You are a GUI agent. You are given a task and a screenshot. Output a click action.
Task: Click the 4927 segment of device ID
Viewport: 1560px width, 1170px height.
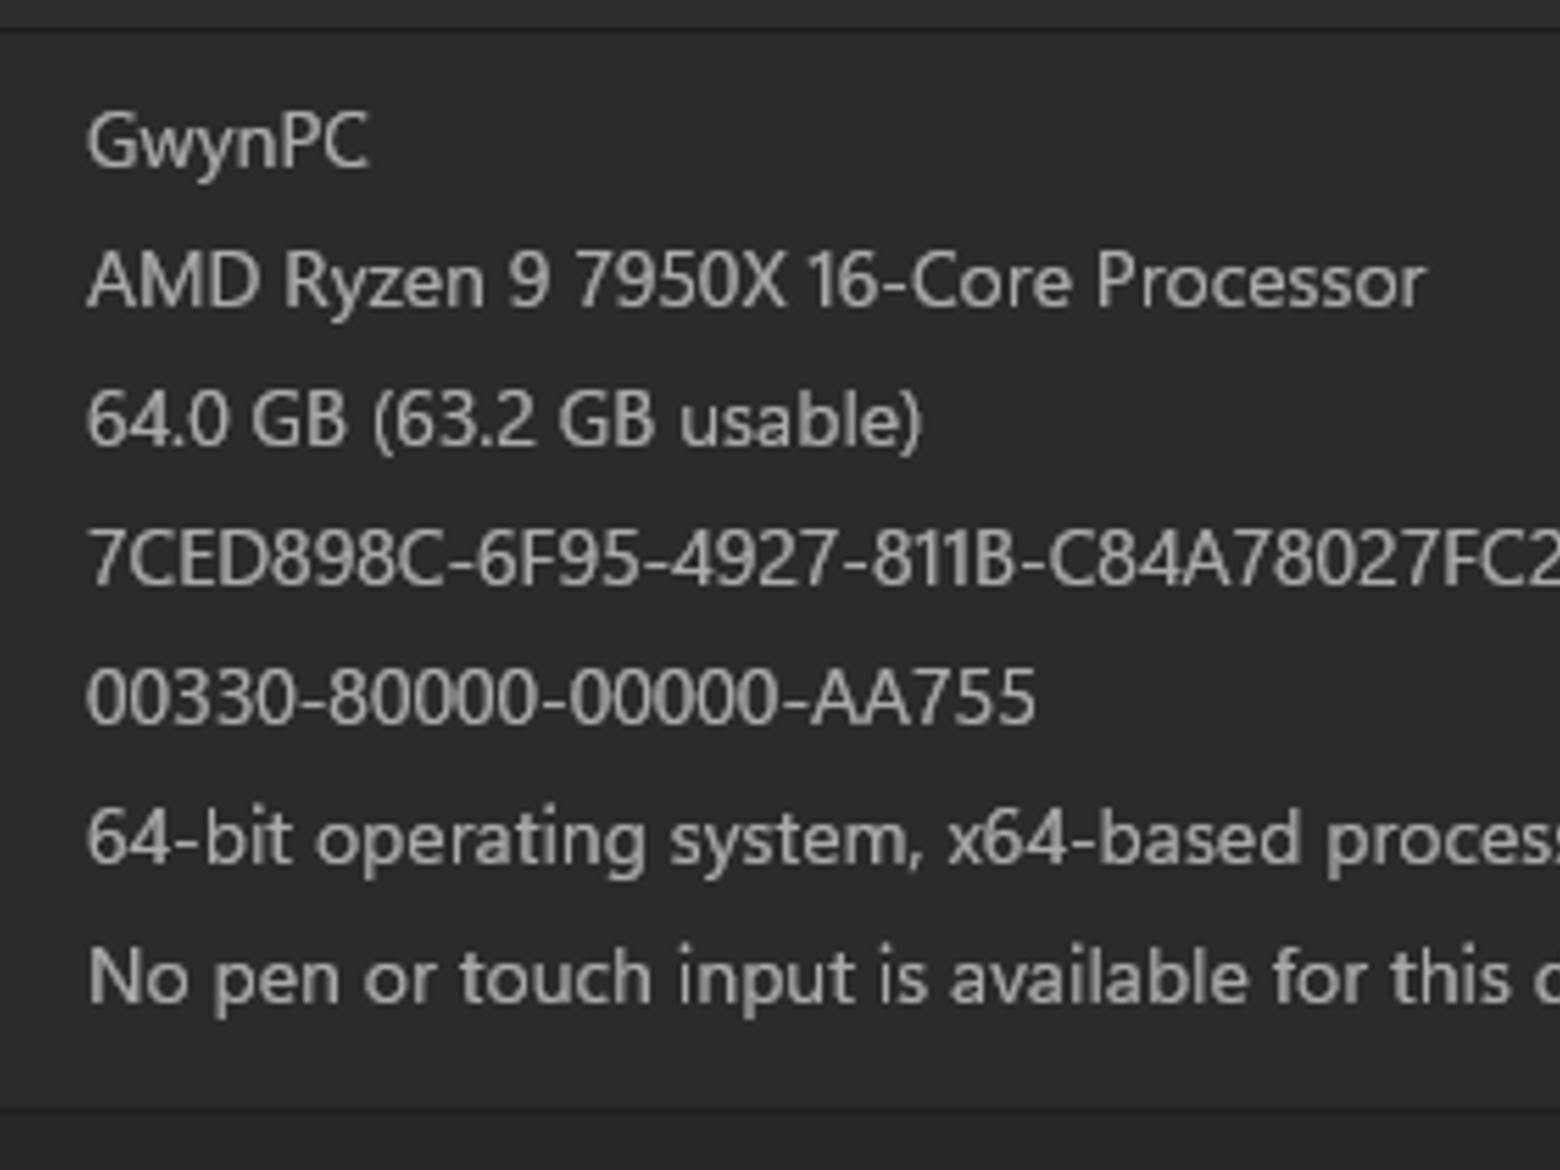point(753,559)
